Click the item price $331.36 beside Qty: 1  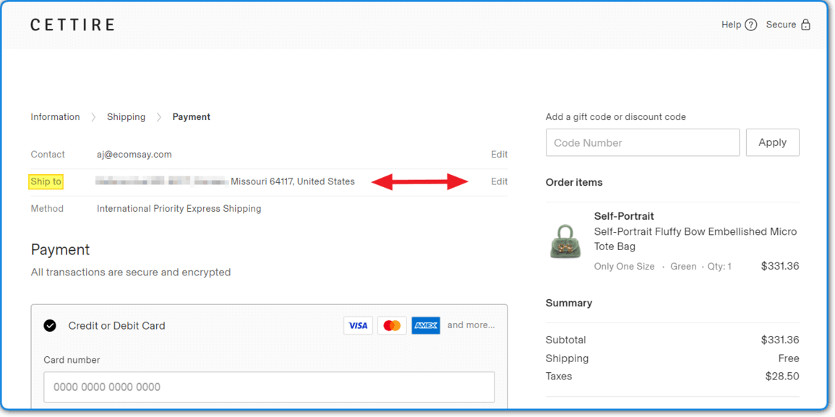tap(780, 266)
